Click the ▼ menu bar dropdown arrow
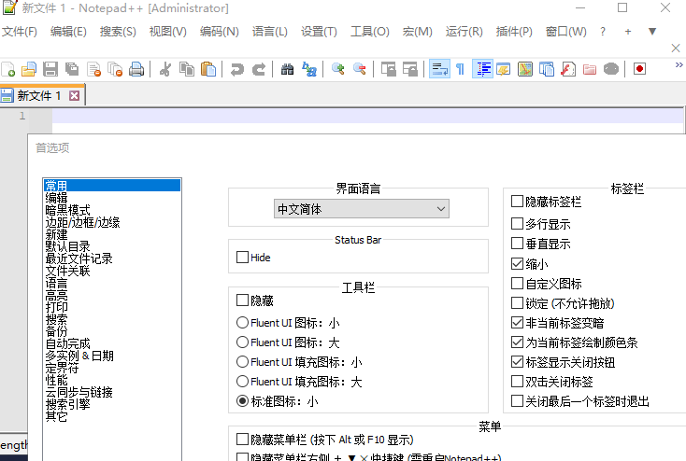Viewport: 686px width, 461px height. click(652, 32)
